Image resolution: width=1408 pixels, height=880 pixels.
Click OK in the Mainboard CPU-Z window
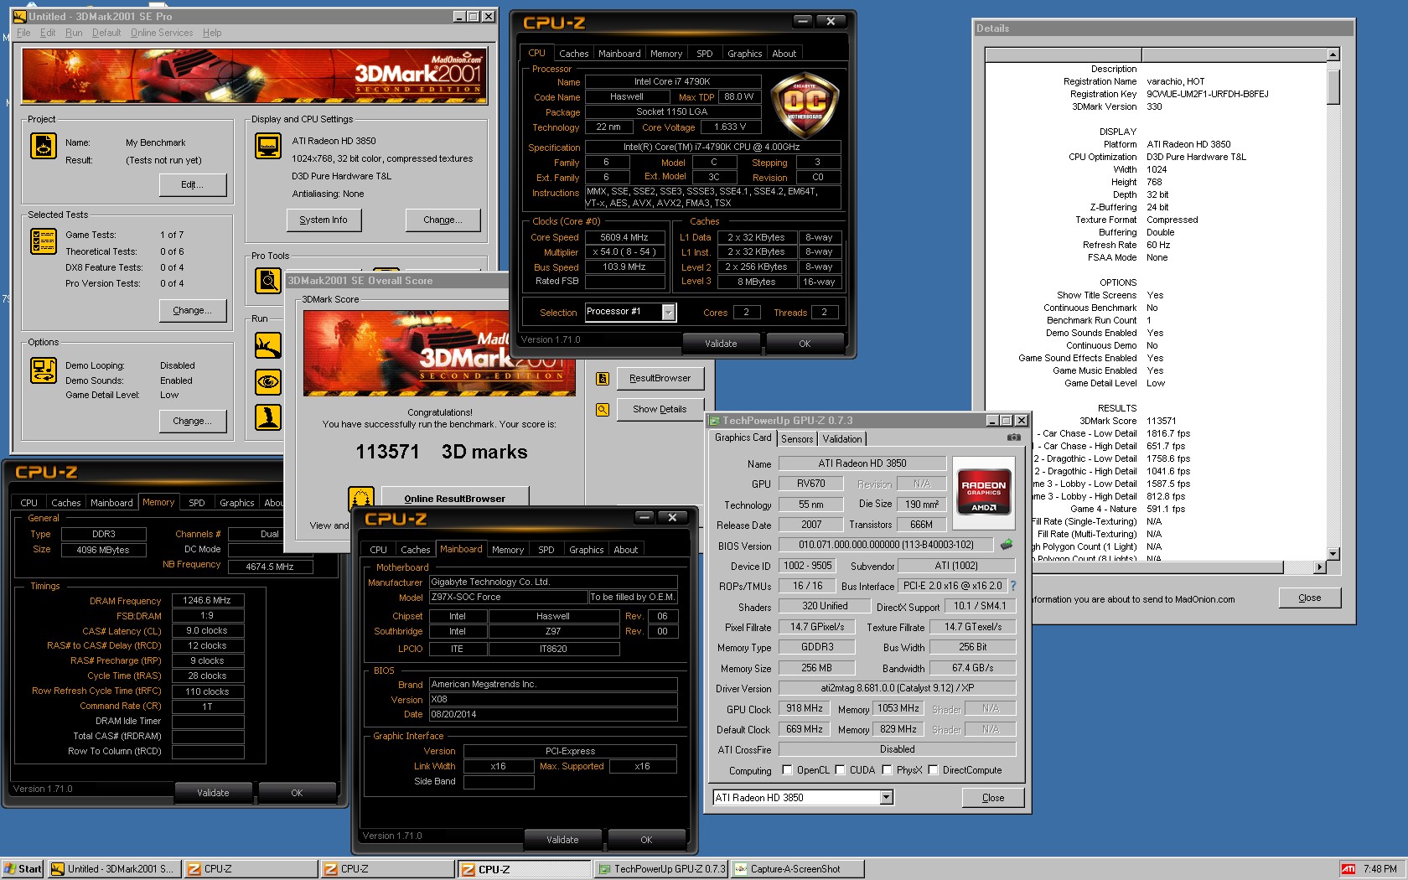click(x=646, y=840)
